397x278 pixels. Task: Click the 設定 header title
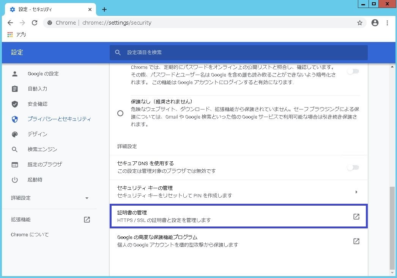click(x=17, y=53)
